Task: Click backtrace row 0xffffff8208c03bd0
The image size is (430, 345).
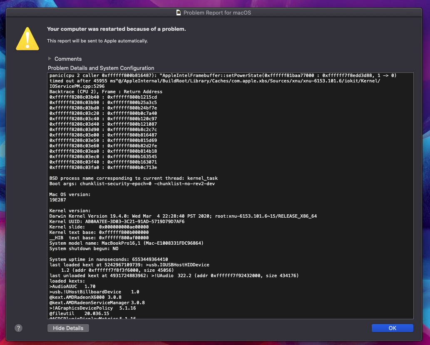Action: coord(103,108)
